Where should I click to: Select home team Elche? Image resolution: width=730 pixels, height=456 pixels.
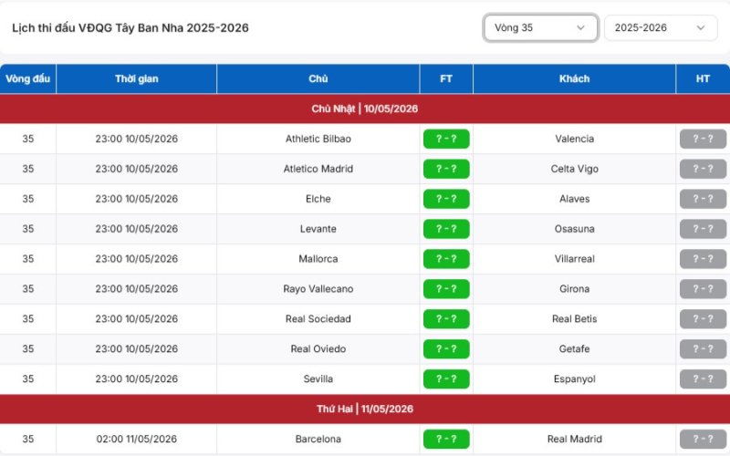coord(318,199)
